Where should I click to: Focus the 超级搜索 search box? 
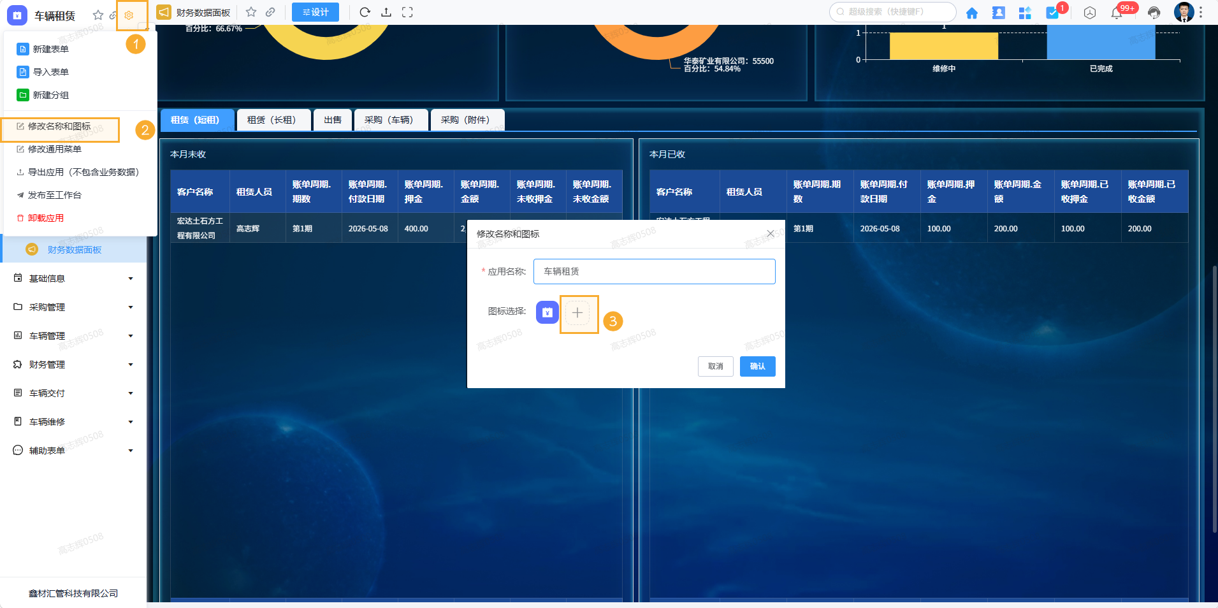(892, 11)
